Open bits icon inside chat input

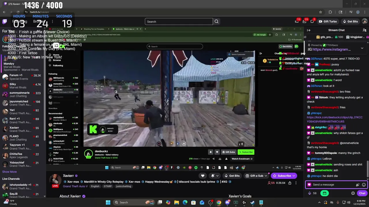(x=309, y=185)
